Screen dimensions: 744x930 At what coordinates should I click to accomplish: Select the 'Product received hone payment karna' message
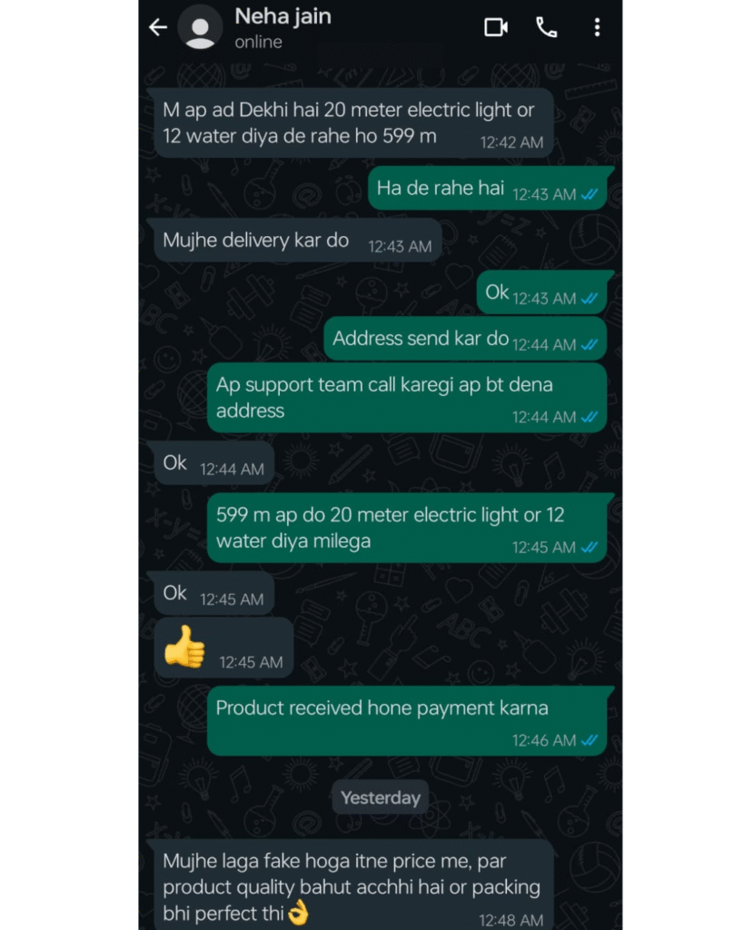point(407,721)
